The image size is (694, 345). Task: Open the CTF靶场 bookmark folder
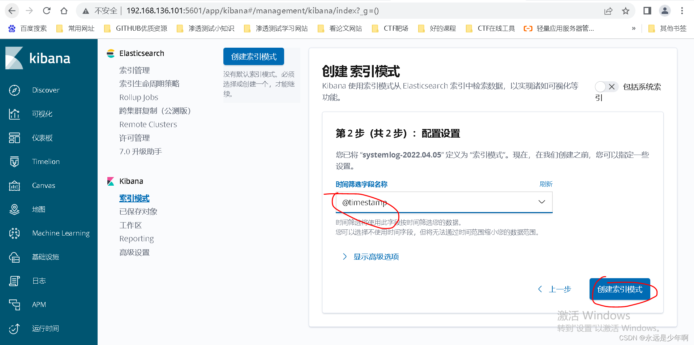(390, 29)
